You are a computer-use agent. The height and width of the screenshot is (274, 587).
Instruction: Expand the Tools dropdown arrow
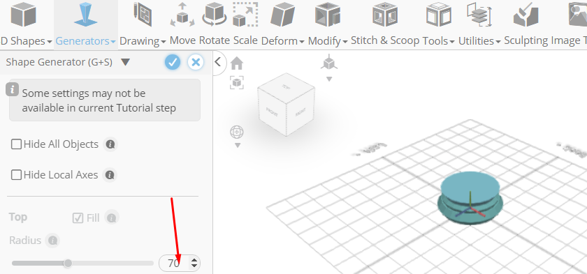[452, 42]
